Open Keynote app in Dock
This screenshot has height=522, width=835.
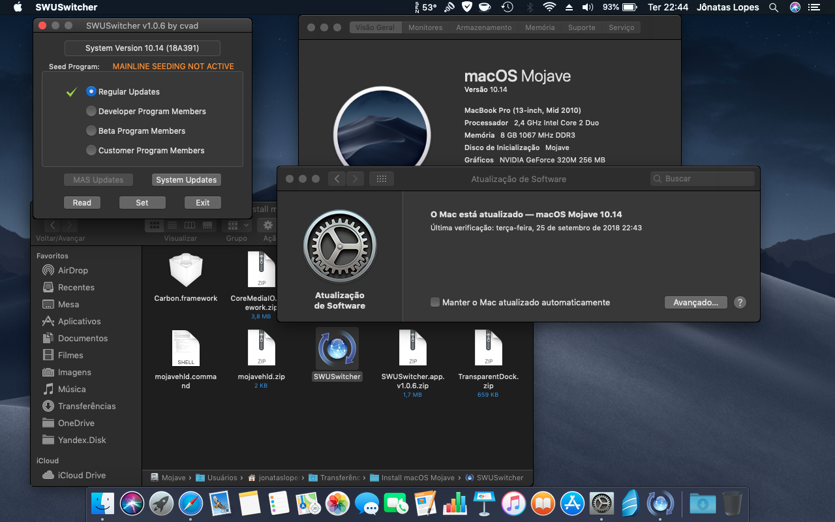484,504
